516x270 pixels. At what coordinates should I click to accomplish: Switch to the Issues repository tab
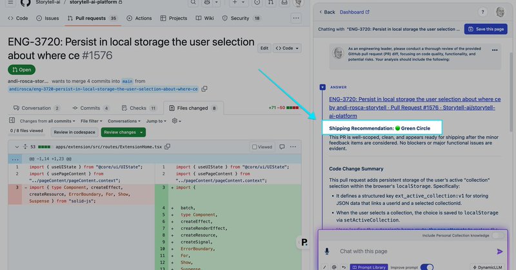click(x=48, y=19)
